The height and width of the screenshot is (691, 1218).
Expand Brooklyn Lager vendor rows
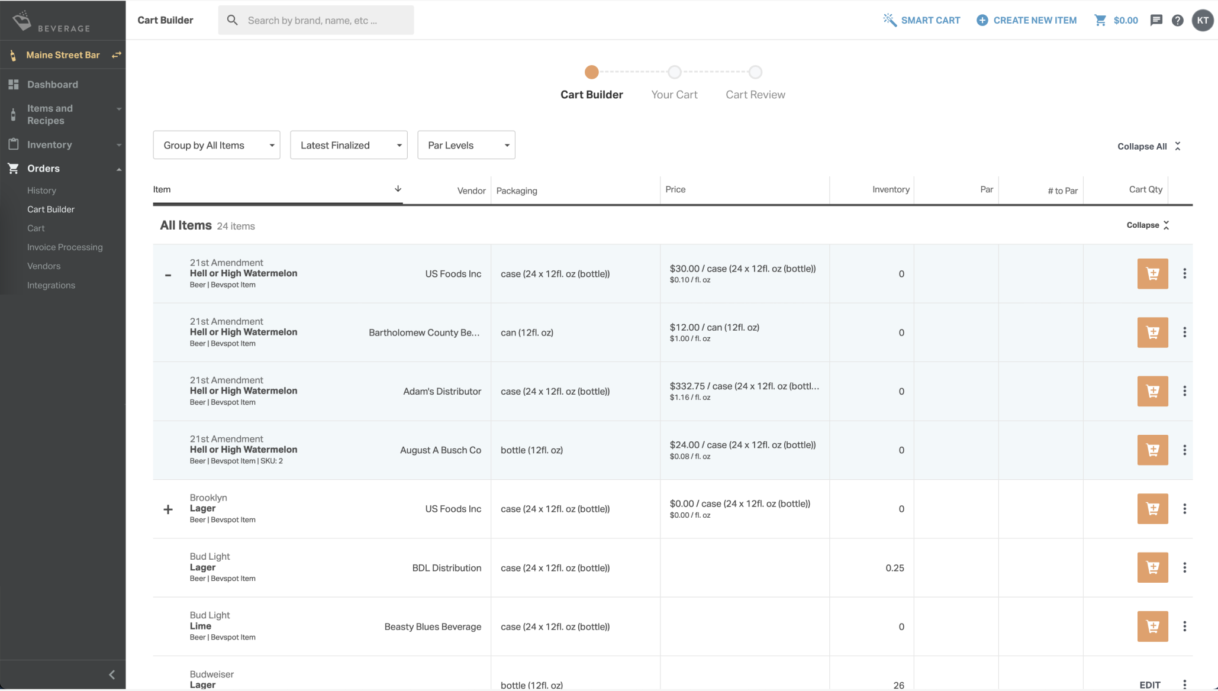[168, 509]
